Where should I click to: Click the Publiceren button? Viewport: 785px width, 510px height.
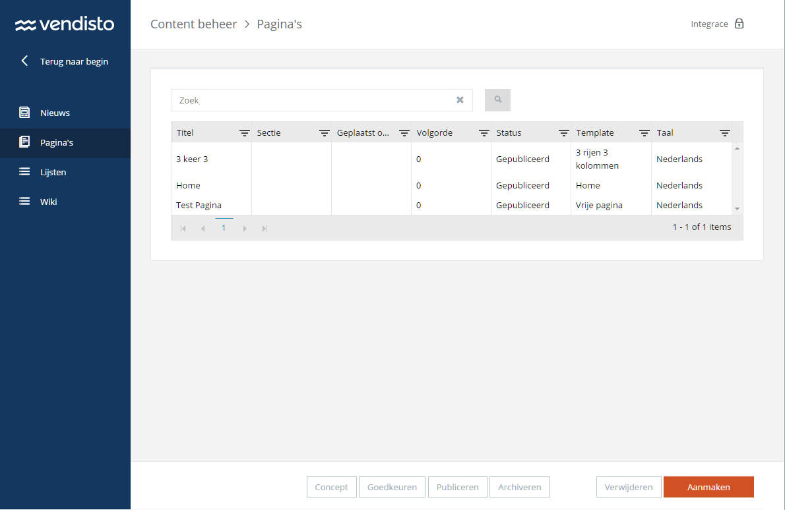click(458, 488)
